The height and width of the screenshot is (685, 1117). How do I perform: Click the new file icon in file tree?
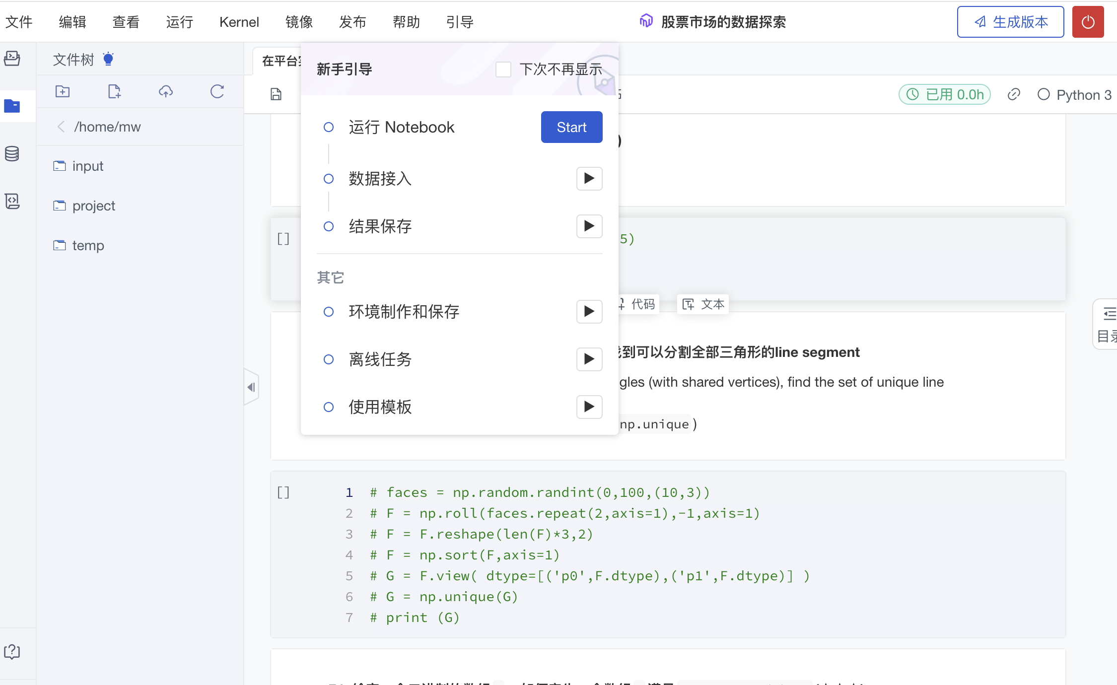tap(114, 91)
